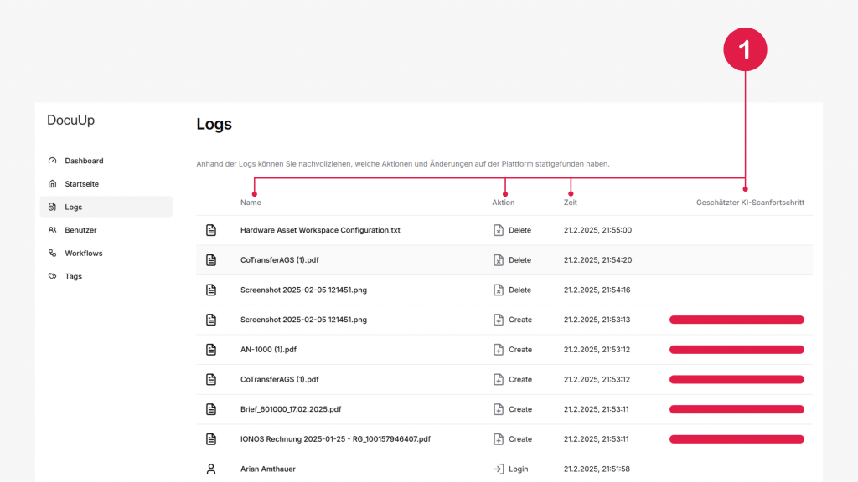Open IONOS Rechnung 2025-01-25 log entry
Viewport: 858px width, 482px height.
[x=335, y=439]
